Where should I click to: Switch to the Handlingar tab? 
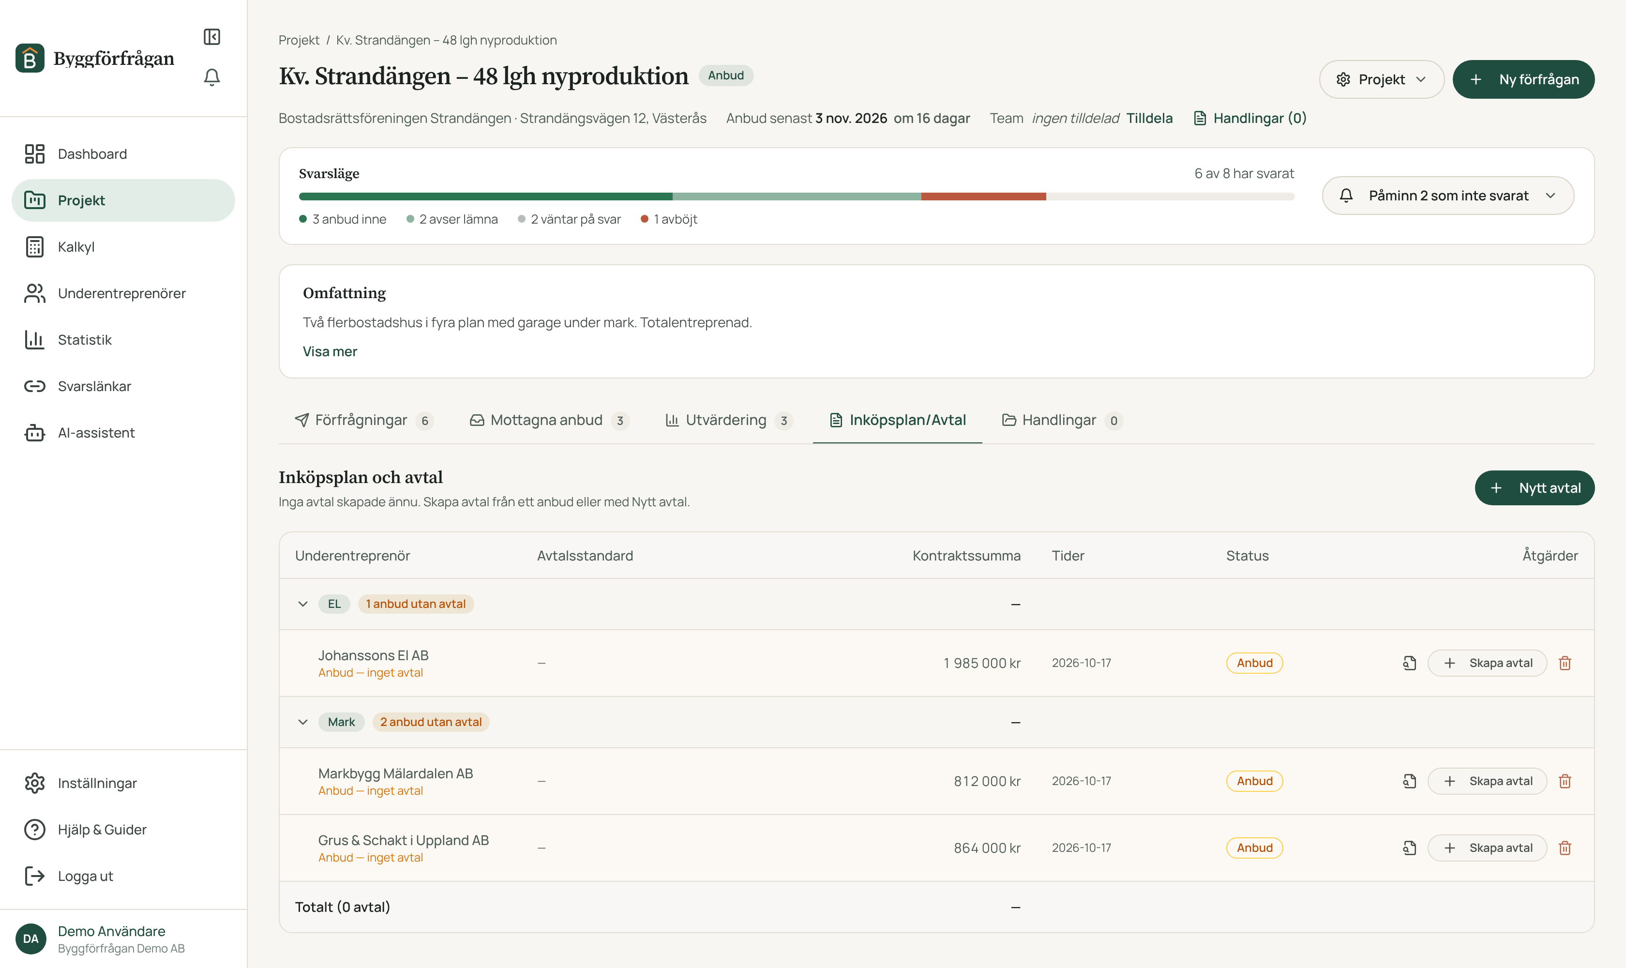click(x=1062, y=420)
